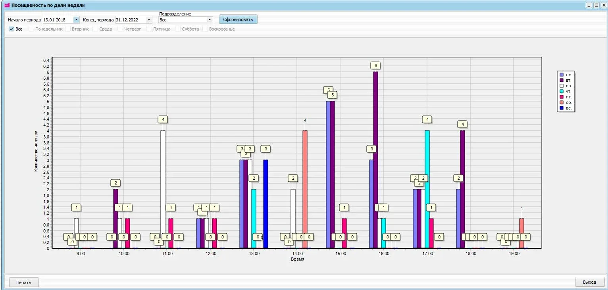The width and height of the screenshot is (608, 290).
Task: Click the dark blue "вс." legend swatch
Action: (x=562, y=108)
